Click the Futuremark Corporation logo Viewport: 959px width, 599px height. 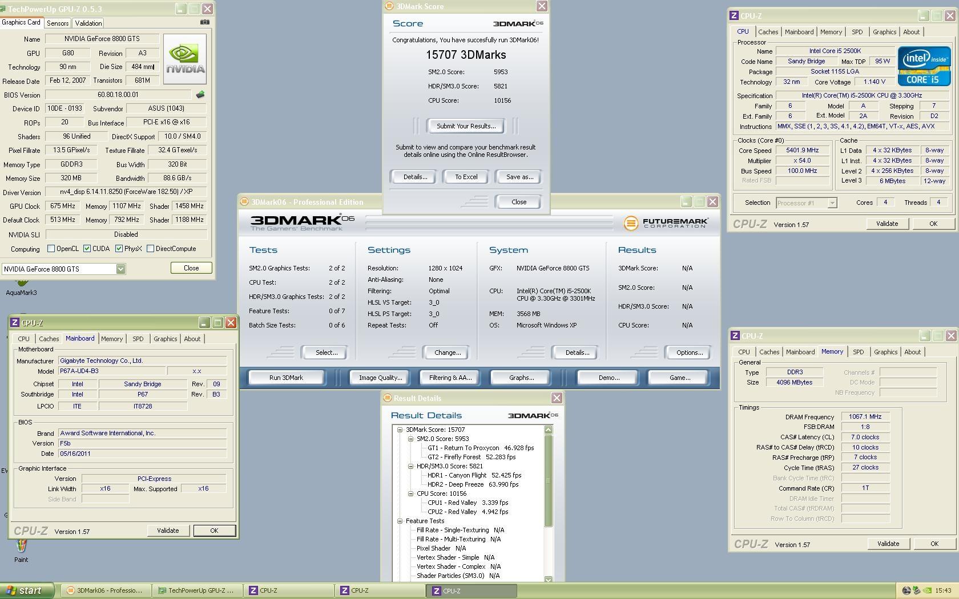click(x=666, y=223)
